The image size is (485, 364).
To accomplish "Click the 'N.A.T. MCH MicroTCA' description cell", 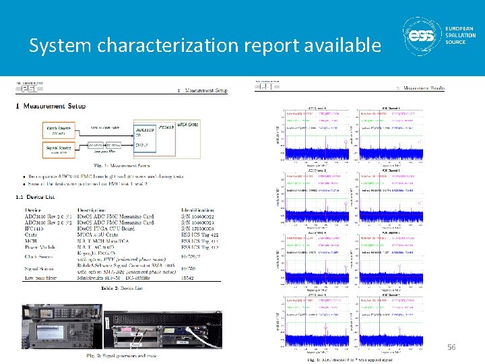I will click(102, 241).
